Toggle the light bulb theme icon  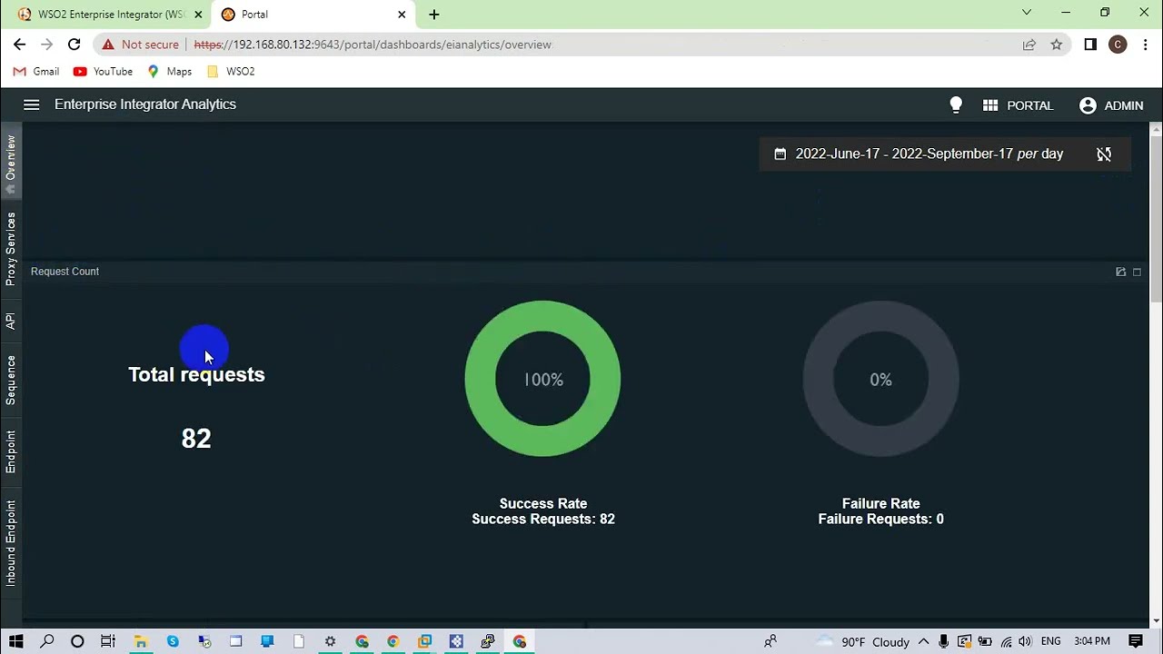pos(956,104)
